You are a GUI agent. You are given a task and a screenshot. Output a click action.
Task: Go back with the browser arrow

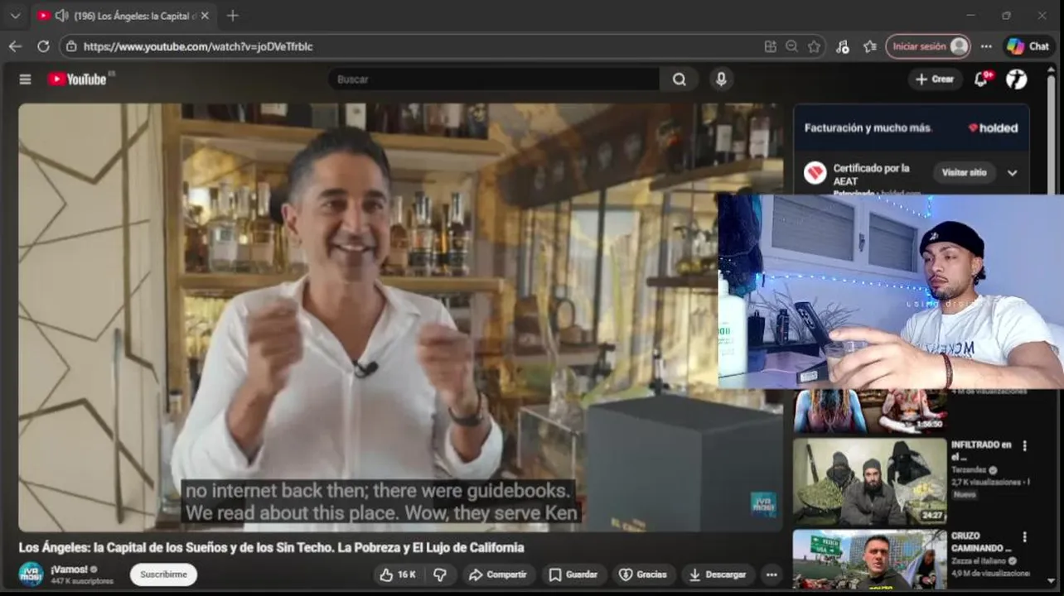[15, 46]
